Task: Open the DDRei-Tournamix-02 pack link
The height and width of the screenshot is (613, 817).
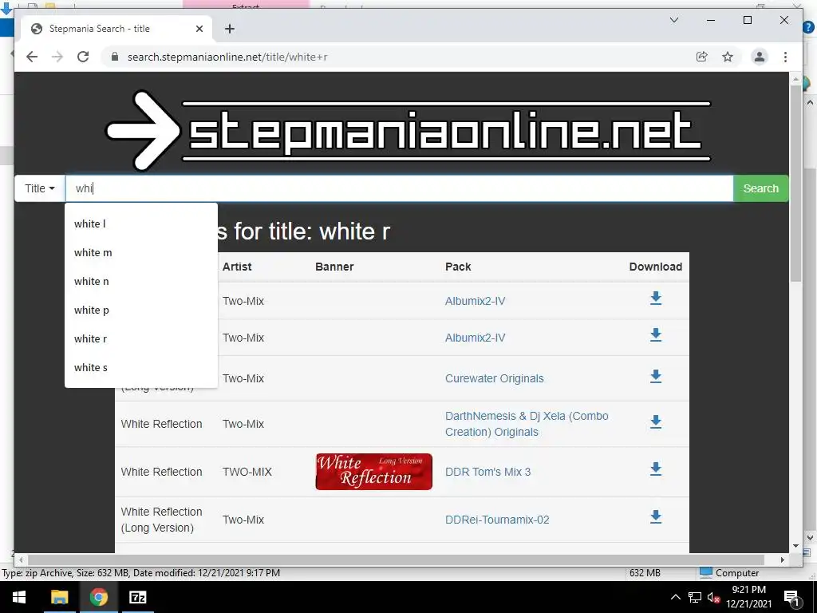Action: pos(496,520)
